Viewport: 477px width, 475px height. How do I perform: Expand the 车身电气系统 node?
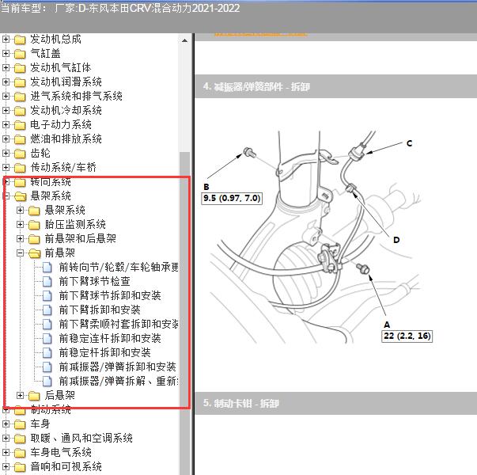(6, 453)
